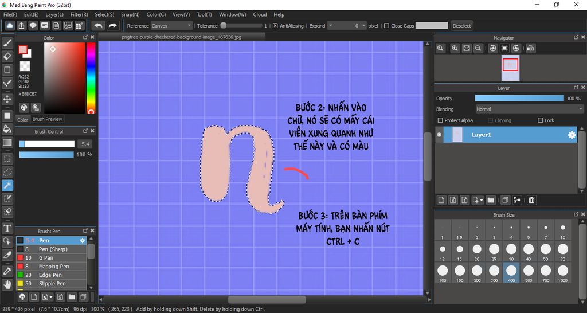Open the color palette icon in Color panel

[24, 108]
